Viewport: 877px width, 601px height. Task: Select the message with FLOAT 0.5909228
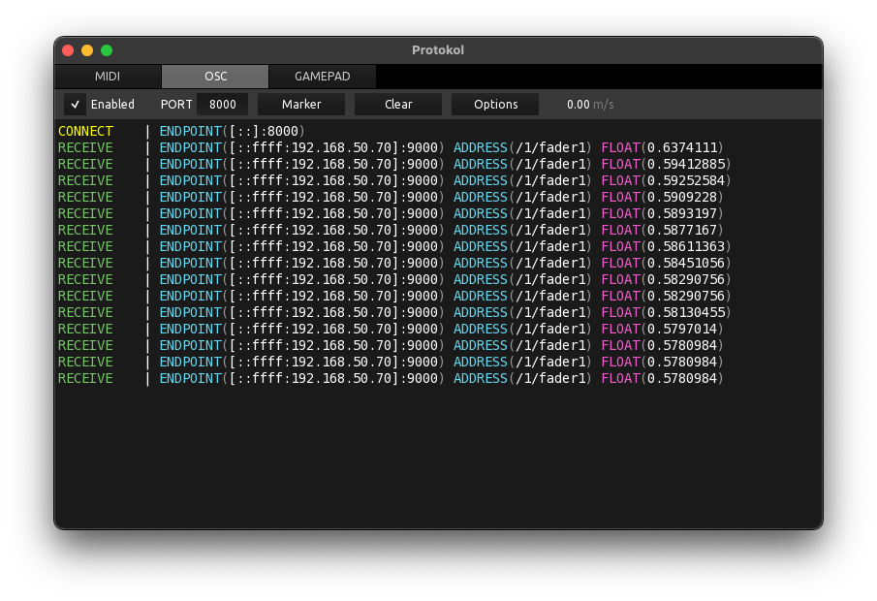point(391,197)
